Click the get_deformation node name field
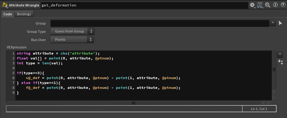This screenshot has width=287, height=118. [x=144, y=5]
